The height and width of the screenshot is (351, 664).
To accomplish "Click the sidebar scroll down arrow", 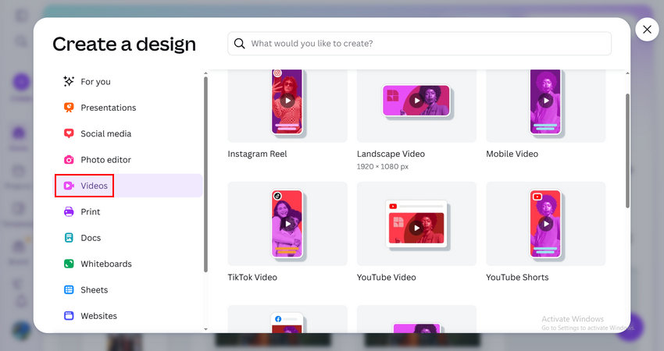I will [x=205, y=329].
